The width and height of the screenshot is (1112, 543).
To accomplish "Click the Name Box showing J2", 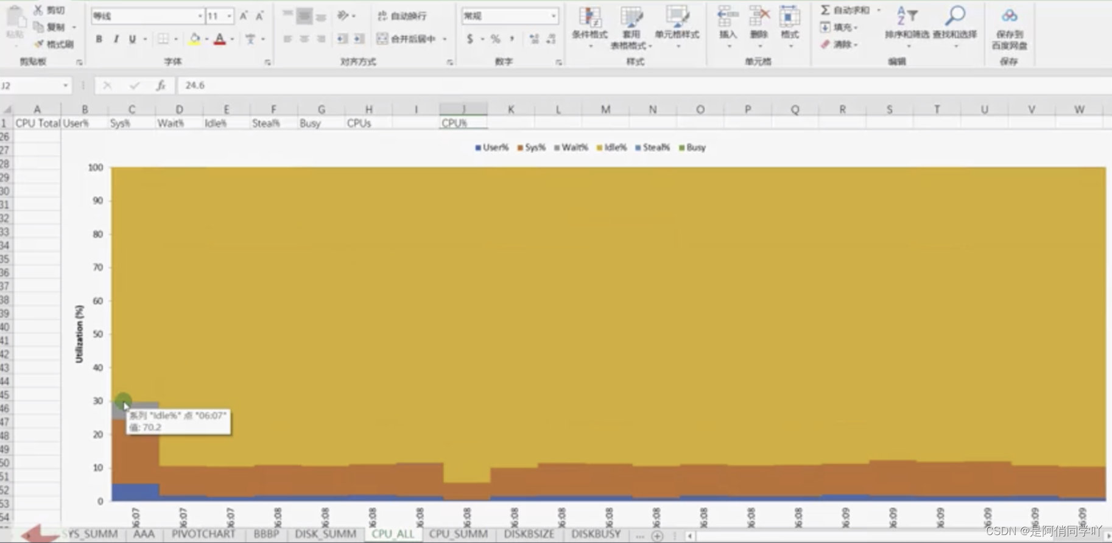I will tap(30, 86).
